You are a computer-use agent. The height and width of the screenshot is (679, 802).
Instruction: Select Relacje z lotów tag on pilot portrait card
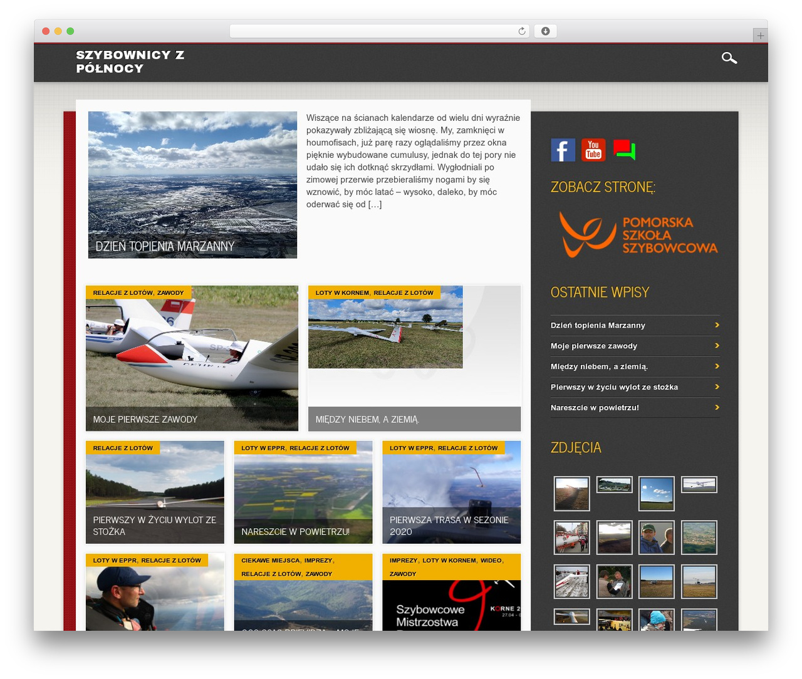tap(171, 561)
